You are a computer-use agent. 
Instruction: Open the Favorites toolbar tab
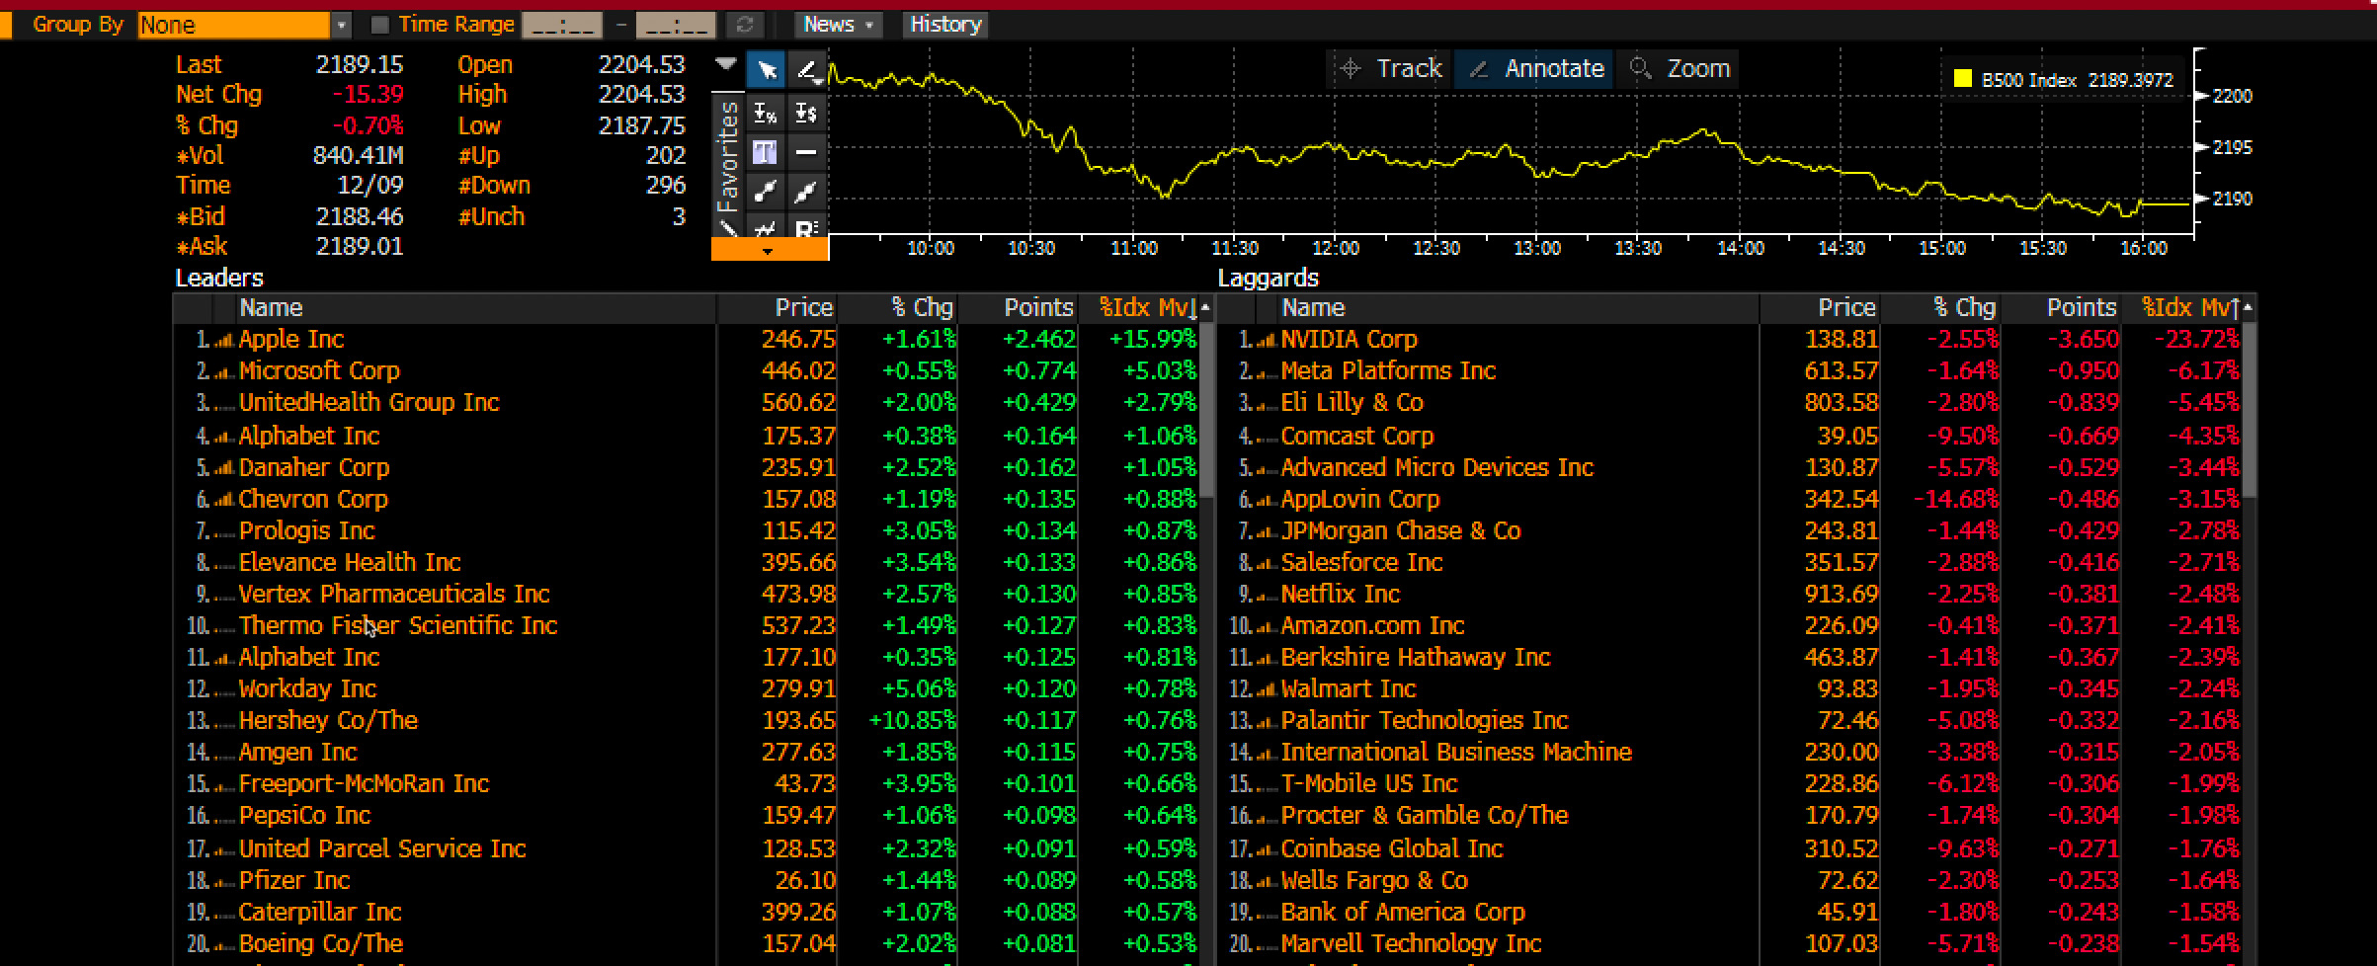[x=727, y=156]
